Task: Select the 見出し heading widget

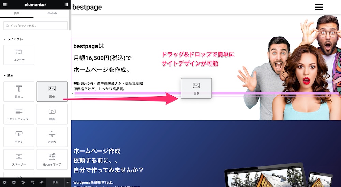Action: pyautogui.click(x=19, y=91)
